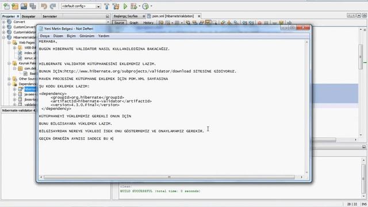The image size is (368, 207).
Task: Maximize the editor window with corner icon
Action: pos(364,16)
